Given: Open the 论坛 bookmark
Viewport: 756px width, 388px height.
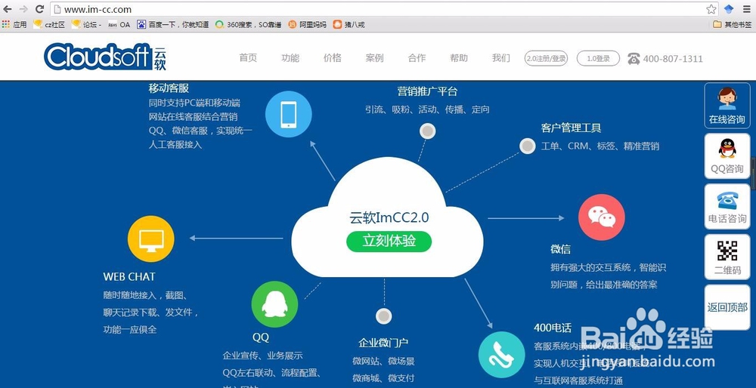Looking at the screenshot, I should (86, 25).
